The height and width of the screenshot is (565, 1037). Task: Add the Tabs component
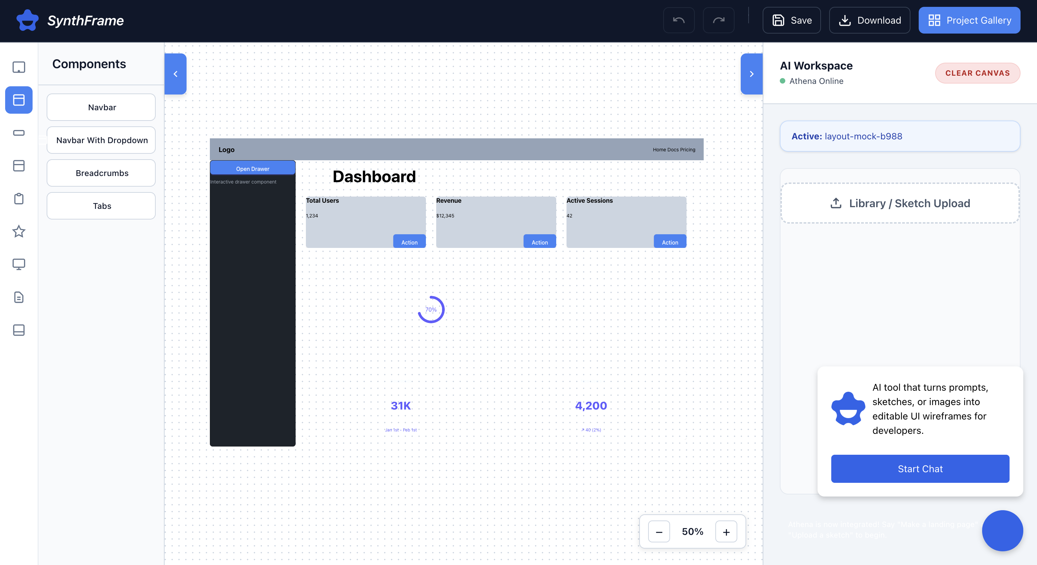point(102,206)
